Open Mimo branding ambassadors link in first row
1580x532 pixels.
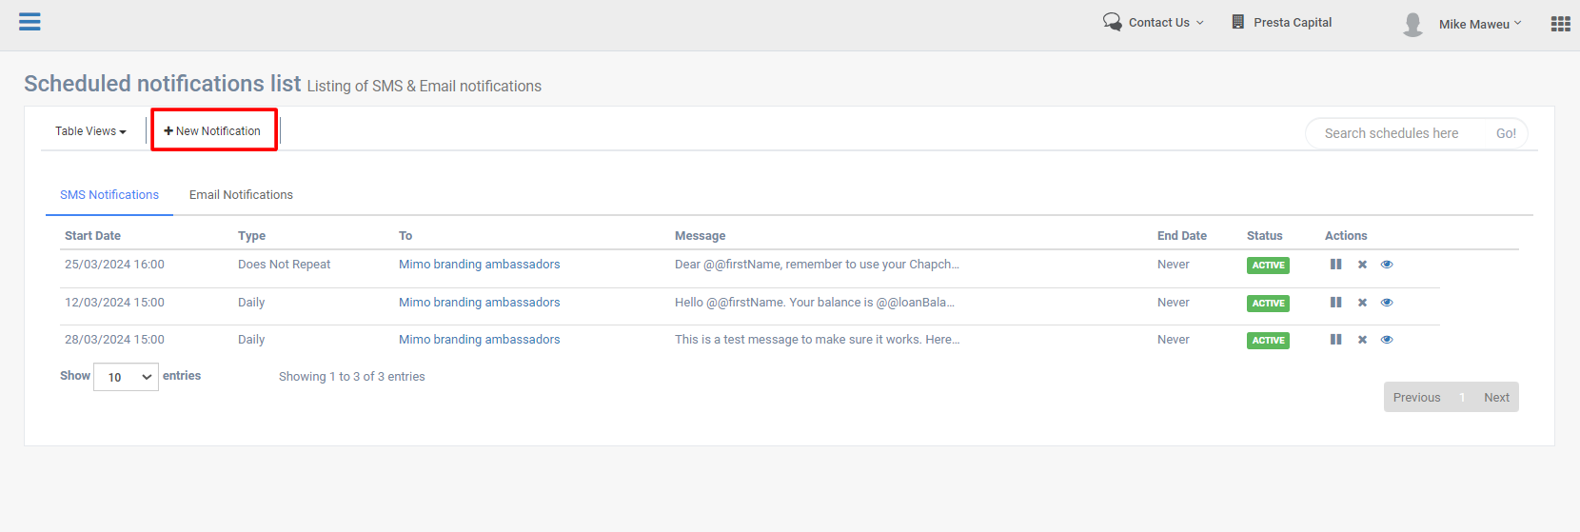tap(479, 265)
